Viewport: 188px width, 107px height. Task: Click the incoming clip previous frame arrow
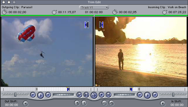click(x=140, y=95)
